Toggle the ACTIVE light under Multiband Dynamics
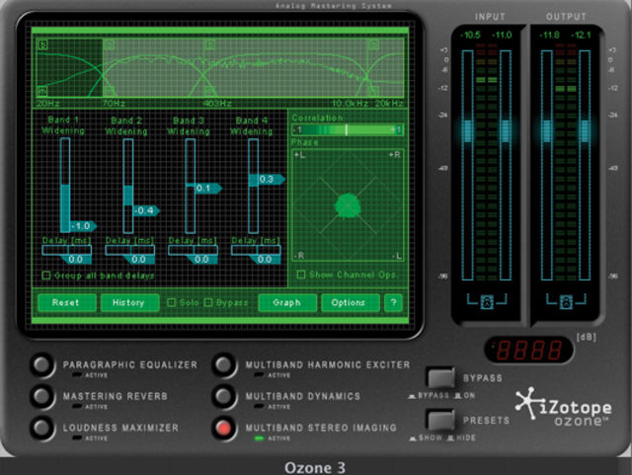This screenshot has width=632, height=475. point(259,407)
